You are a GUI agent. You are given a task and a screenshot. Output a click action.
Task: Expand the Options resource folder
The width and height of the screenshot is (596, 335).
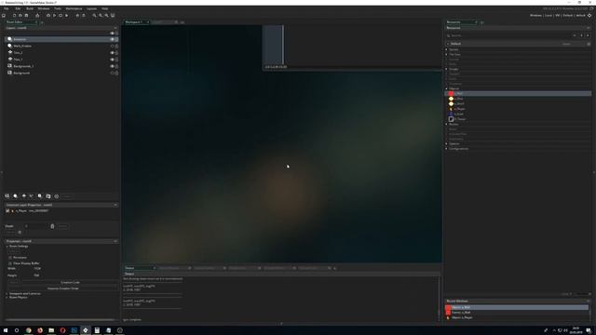[447, 143]
